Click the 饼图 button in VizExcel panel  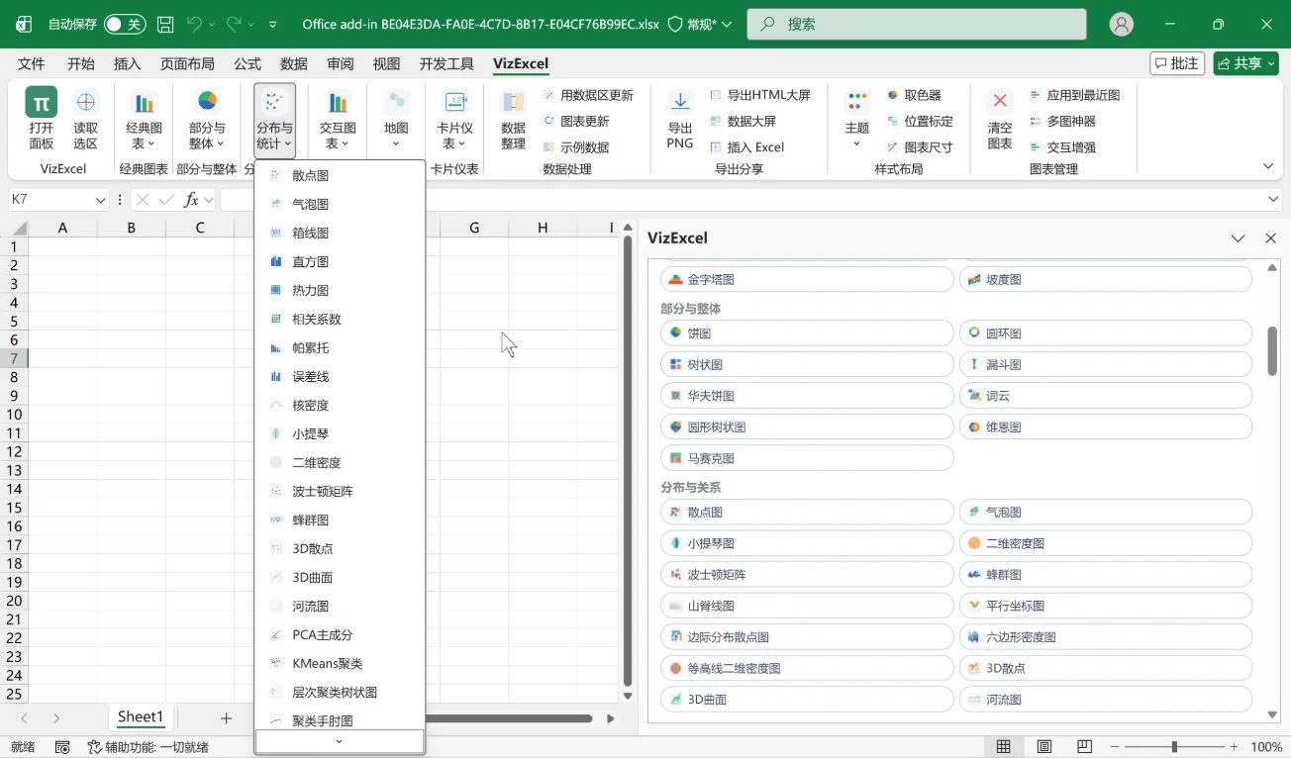click(x=807, y=333)
